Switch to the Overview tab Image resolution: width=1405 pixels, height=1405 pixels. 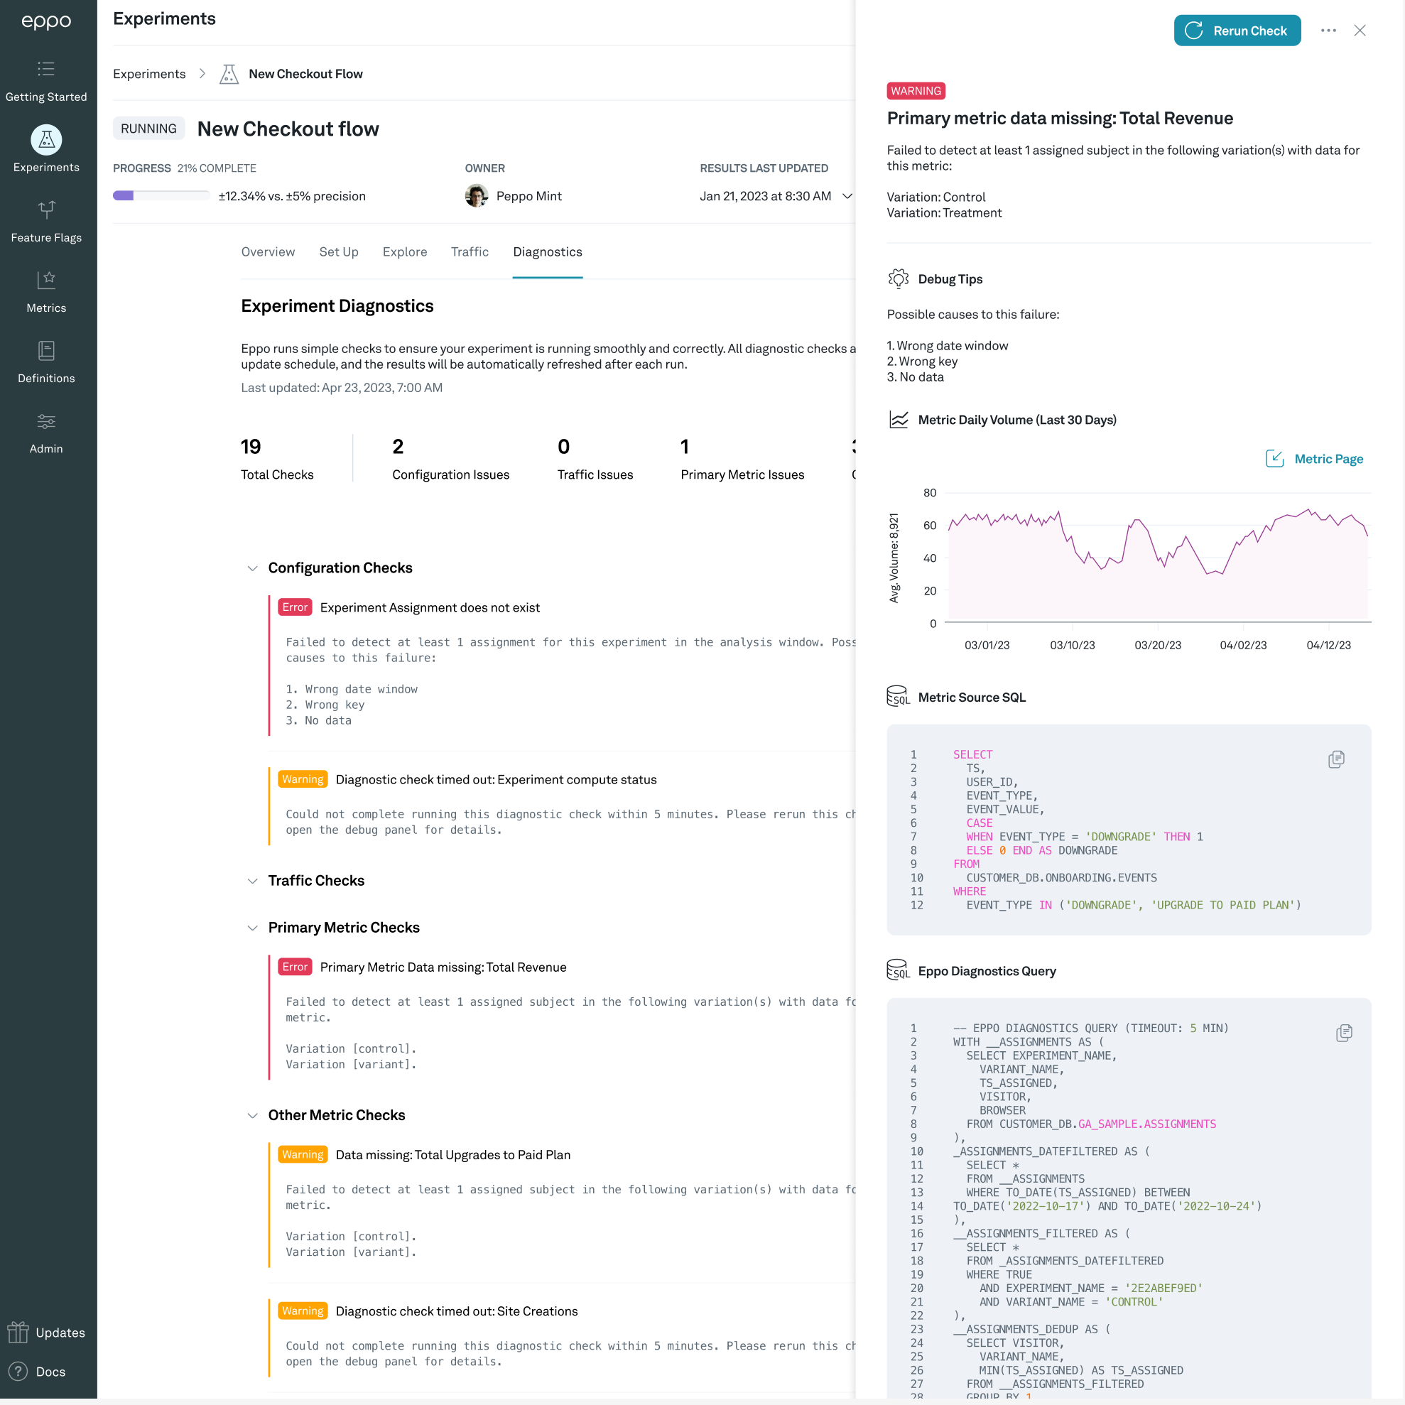tap(268, 251)
